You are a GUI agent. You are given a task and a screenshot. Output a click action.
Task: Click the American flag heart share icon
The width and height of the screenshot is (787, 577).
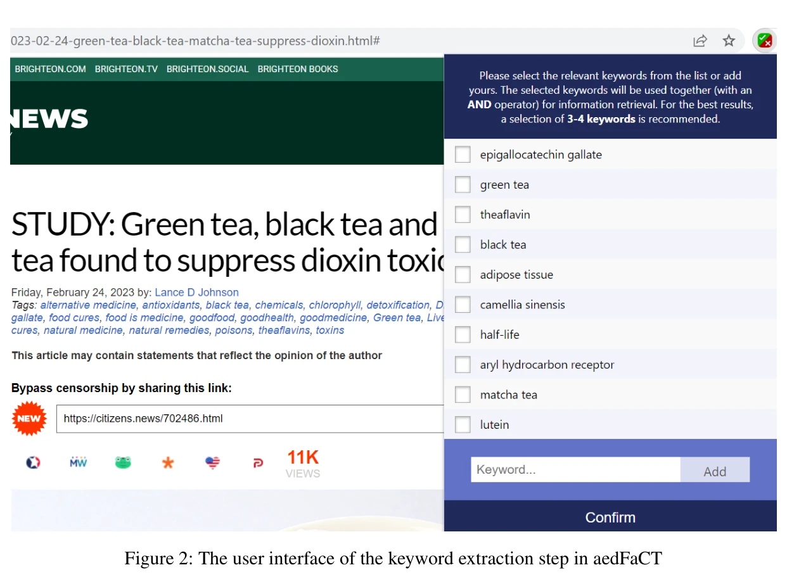213,463
